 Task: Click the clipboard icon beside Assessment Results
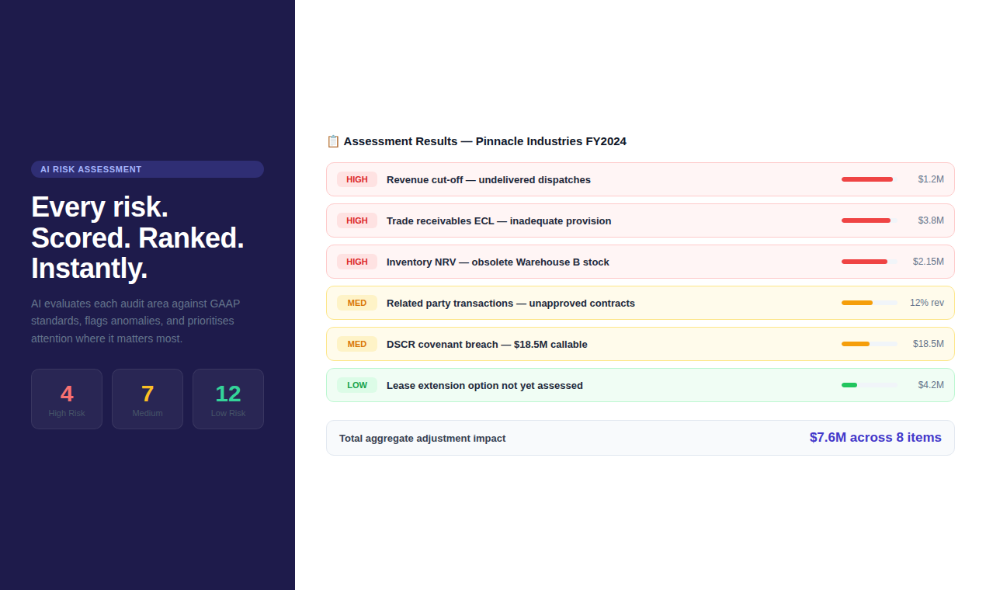tap(333, 141)
